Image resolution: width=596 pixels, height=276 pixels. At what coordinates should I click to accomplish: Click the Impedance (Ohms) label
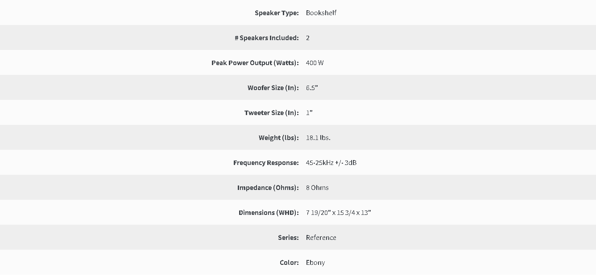coord(268,188)
